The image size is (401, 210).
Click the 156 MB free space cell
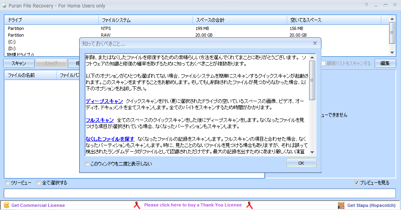[x=296, y=28]
